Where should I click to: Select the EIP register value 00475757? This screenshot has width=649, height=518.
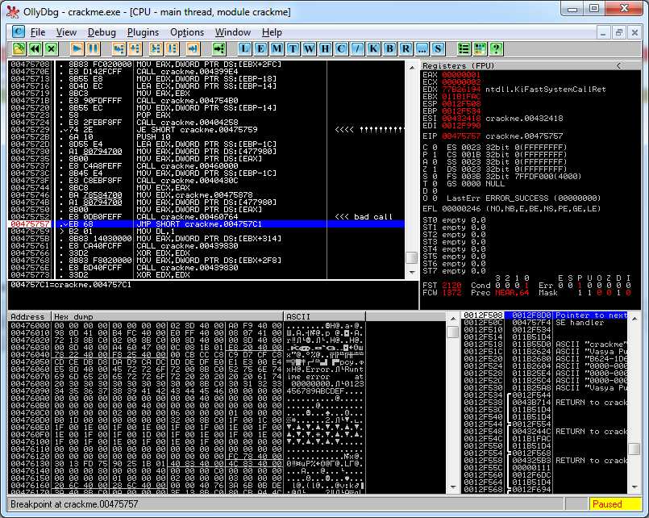(461, 136)
